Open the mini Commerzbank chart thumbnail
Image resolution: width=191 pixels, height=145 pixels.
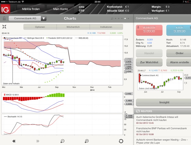(x=160, y=81)
